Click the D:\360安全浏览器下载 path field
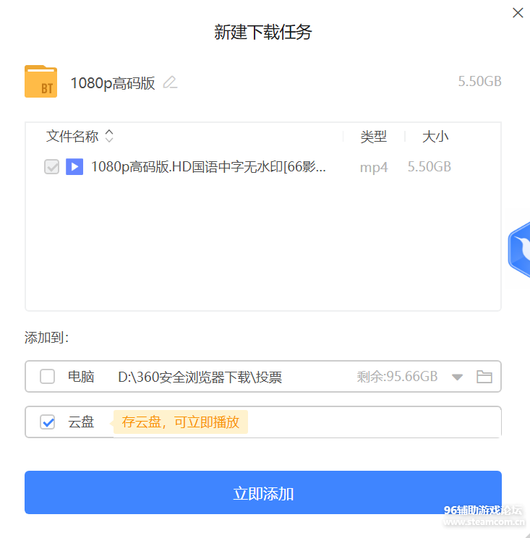530x538 pixels. point(200,376)
